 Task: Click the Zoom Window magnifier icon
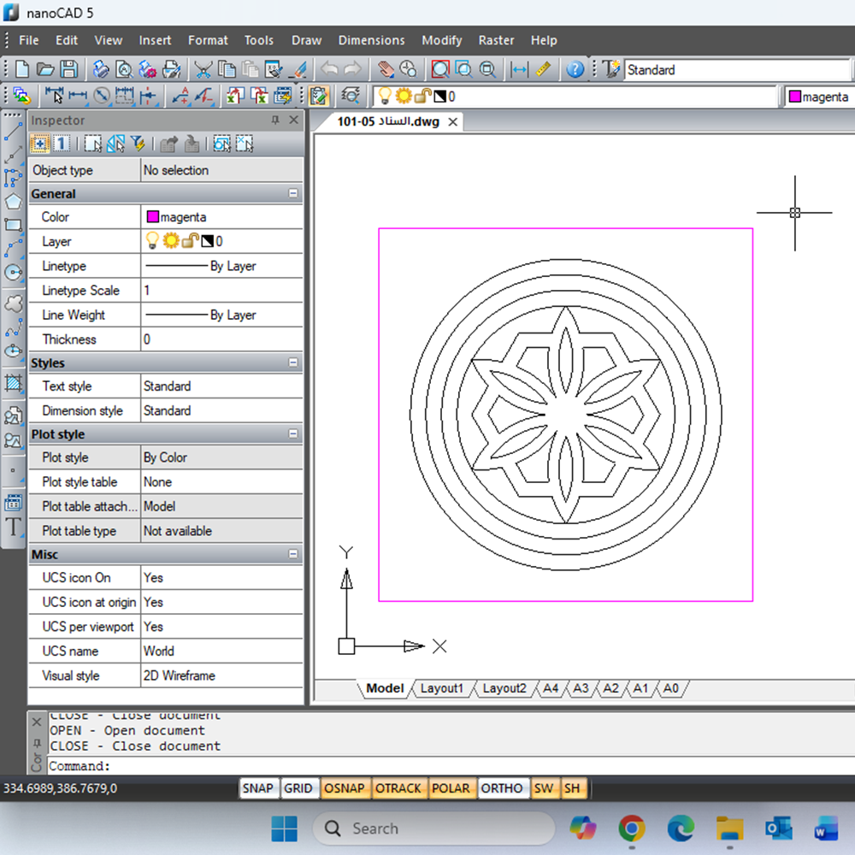click(439, 69)
